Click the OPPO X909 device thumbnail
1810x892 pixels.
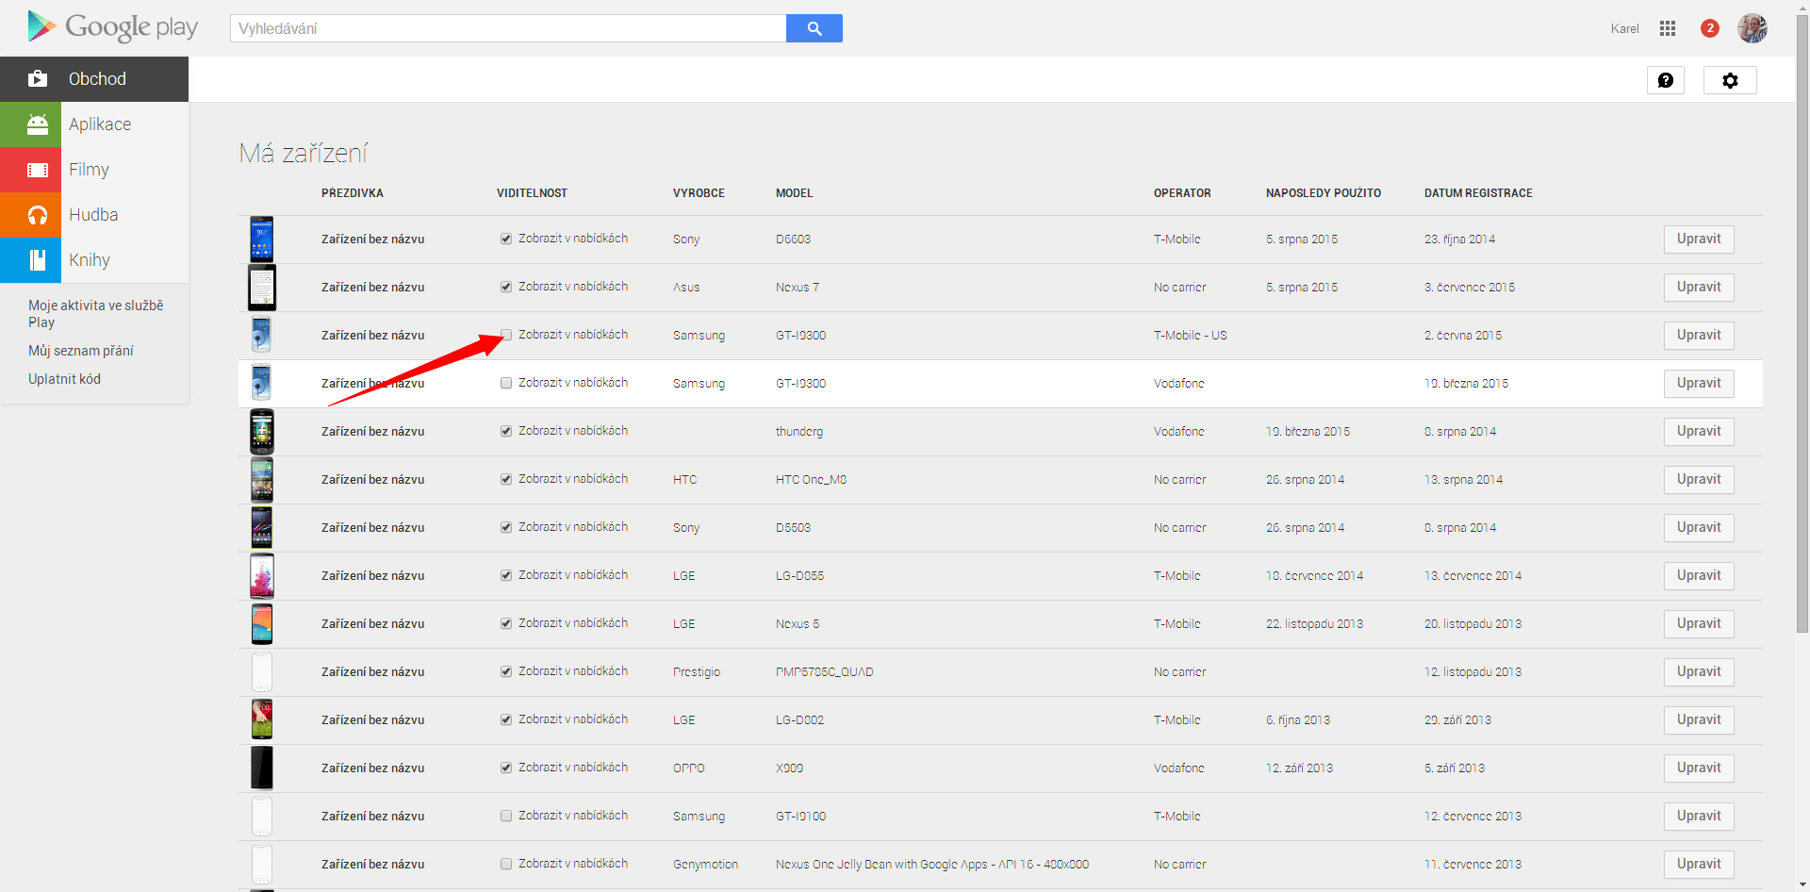click(262, 768)
